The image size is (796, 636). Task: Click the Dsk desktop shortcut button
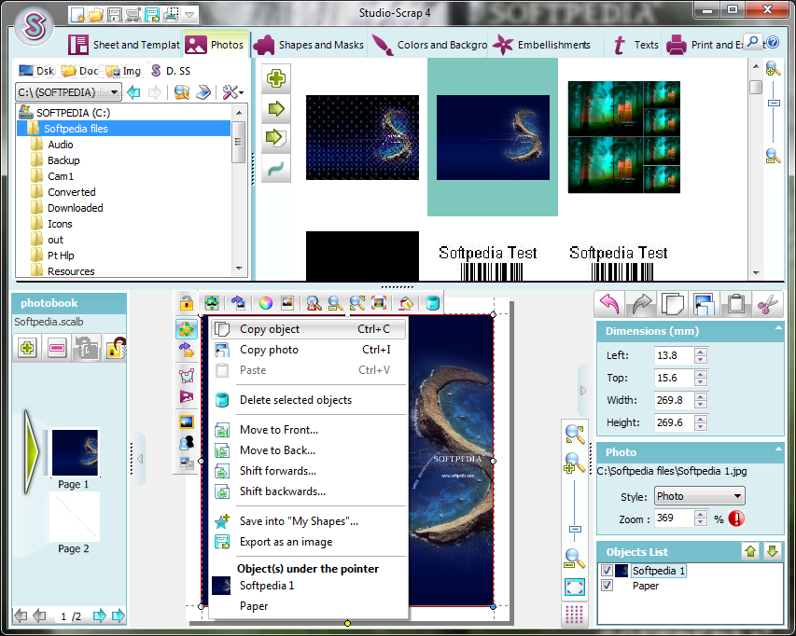click(36, 71)
